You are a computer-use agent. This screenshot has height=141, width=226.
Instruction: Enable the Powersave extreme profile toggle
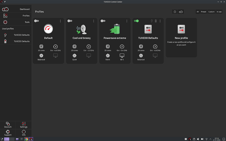[x=103, y=21]
